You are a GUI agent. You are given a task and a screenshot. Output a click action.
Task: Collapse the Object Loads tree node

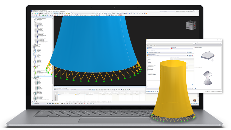click(x=34, y=22)
